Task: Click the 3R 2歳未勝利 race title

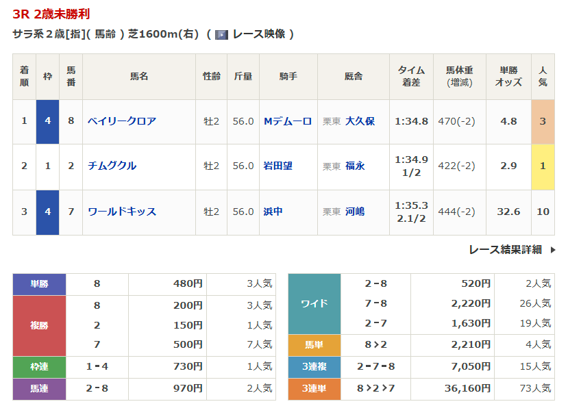Action: pyautogui.click(x=51, y=14)
